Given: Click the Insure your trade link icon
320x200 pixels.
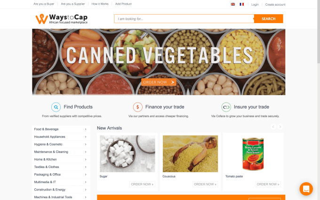Looking at the screenshot, I should point(226,107).
